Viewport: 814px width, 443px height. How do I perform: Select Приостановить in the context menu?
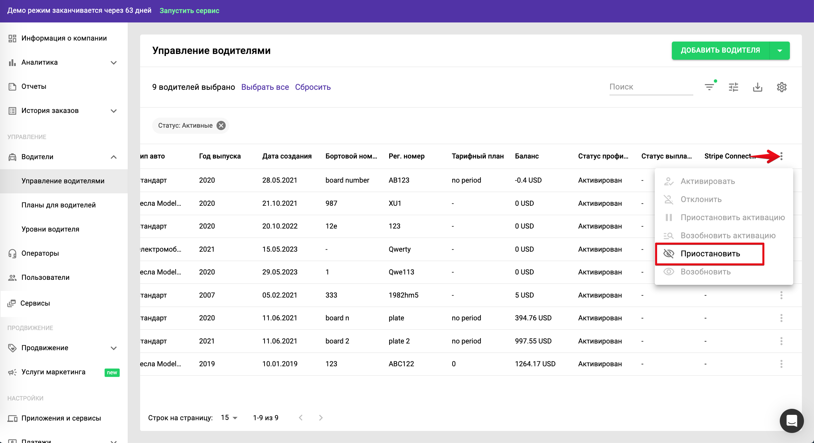pyautogui.click(x=710, y=254)
